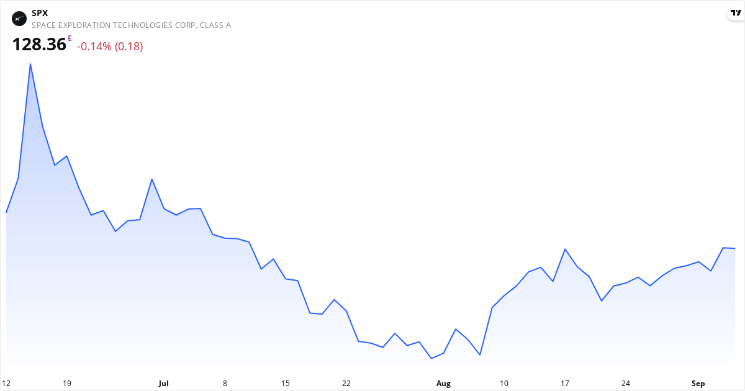
Task: Click the 8 date label on axis
Action: 225,384
